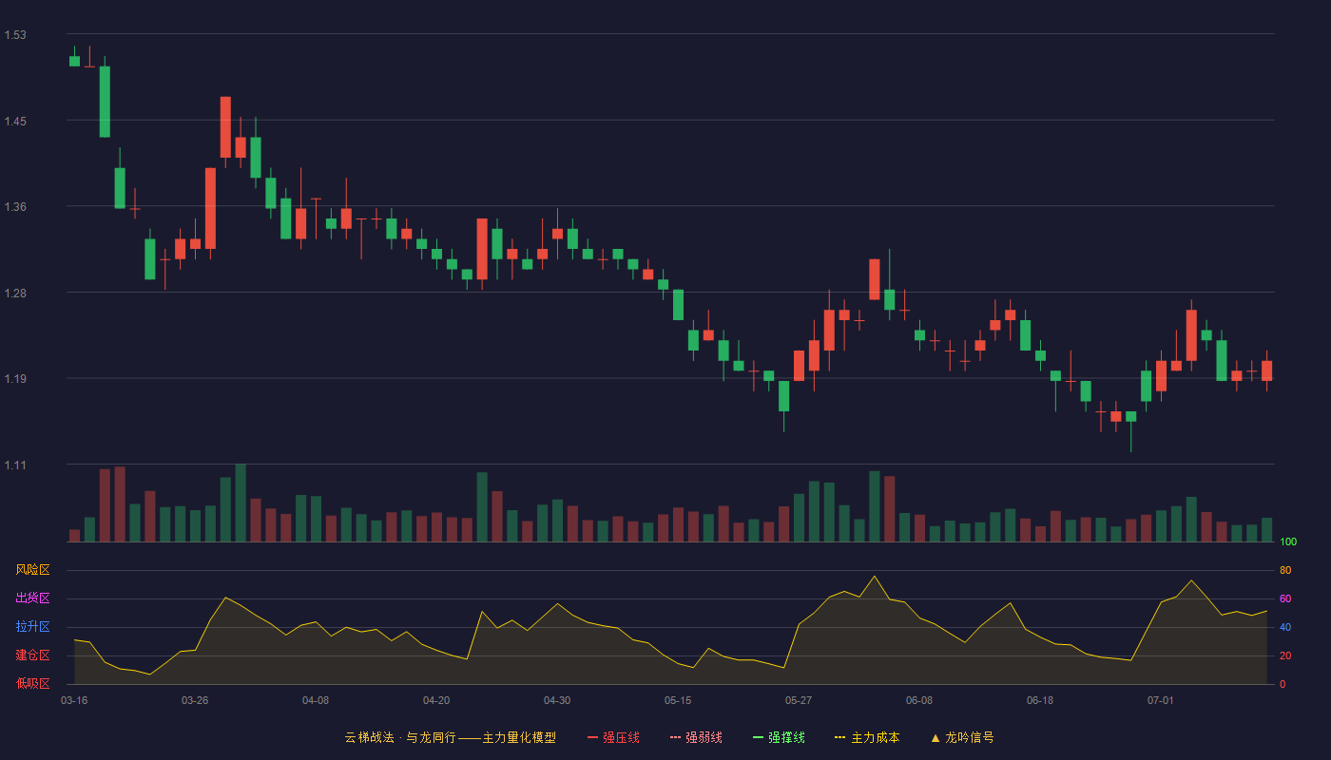Select the blue 40 scale value
Image resolution: width=1331 pixels, height=760 pixels.
tap(1285, 627)
